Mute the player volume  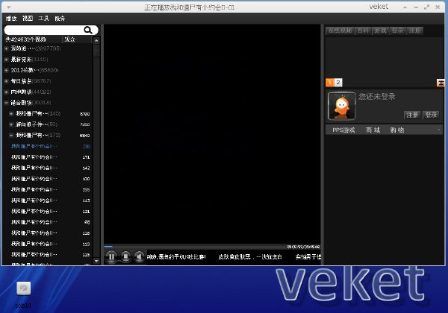140,257
